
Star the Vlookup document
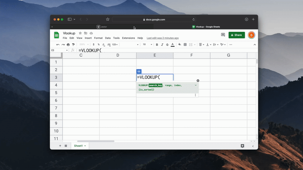[80, 33]
